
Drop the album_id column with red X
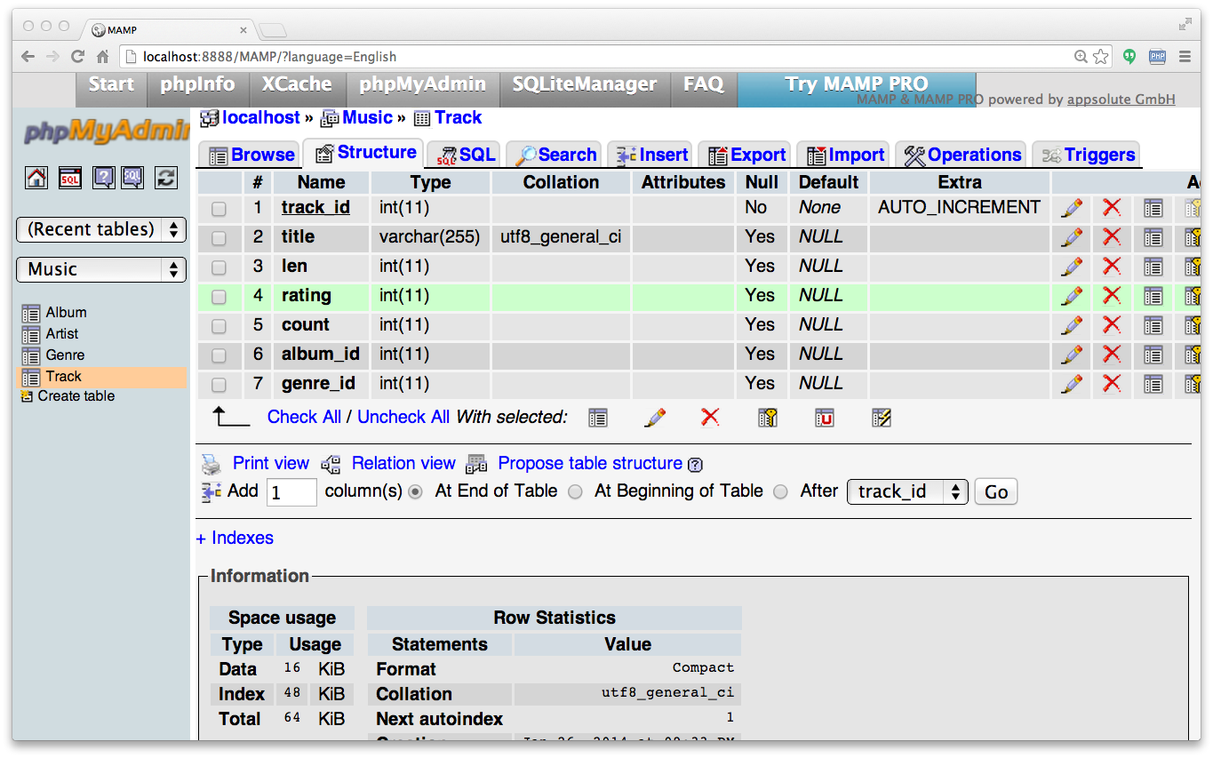pyautogui.click(x=1112, y=355)
